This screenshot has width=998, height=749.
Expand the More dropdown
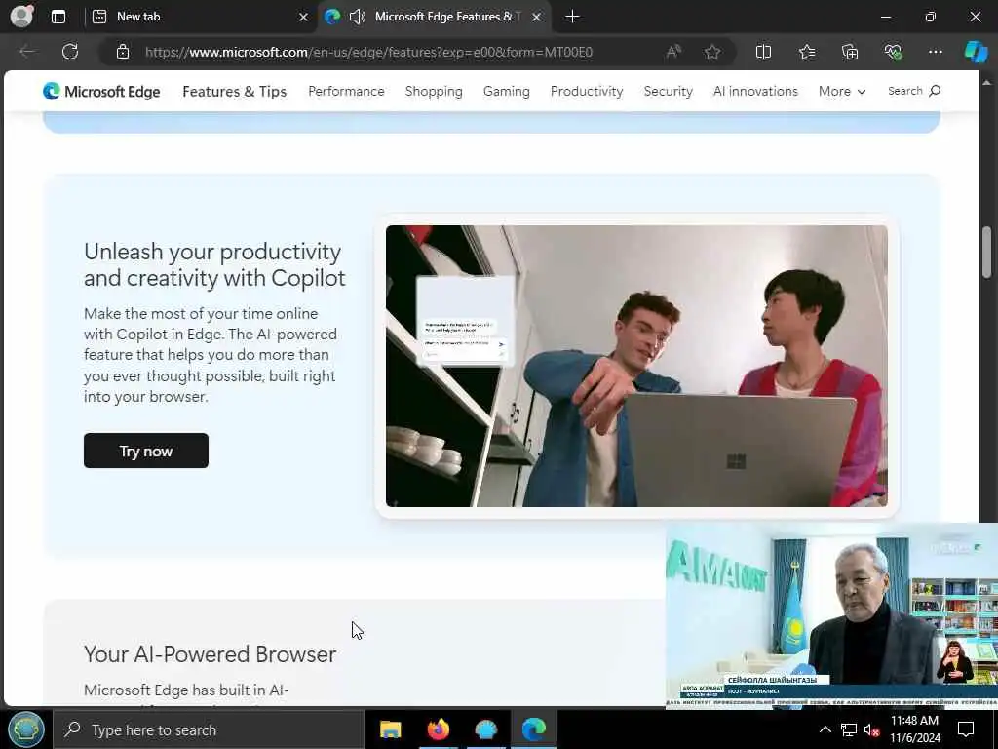(x=841, y=91)
